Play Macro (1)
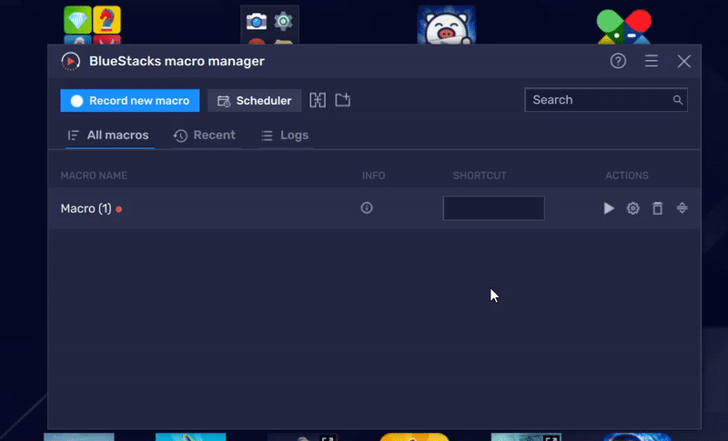The width and height of the screenshot is (728, 441). [609, 208]
